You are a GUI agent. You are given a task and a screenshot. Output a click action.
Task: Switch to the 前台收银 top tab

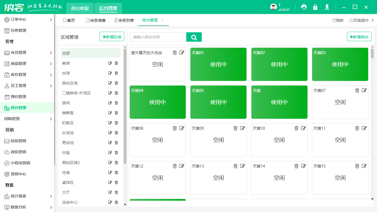pos(80,8)
